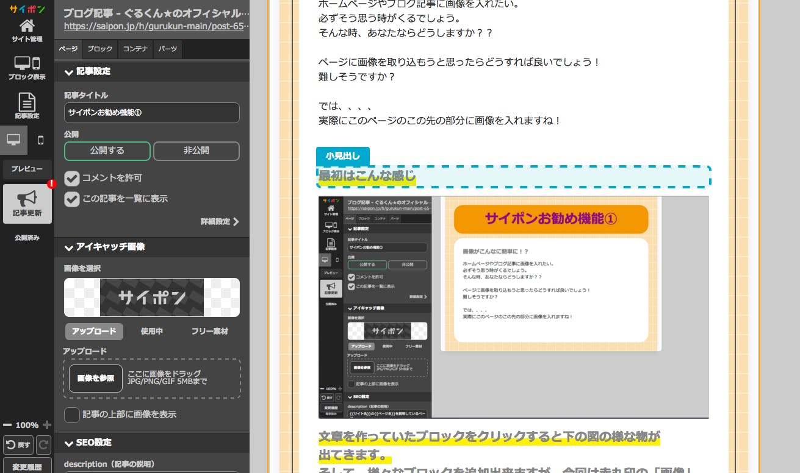Select 使用中 image tab
The width and height of the screenshot is (800, 473).
[152, 331]
